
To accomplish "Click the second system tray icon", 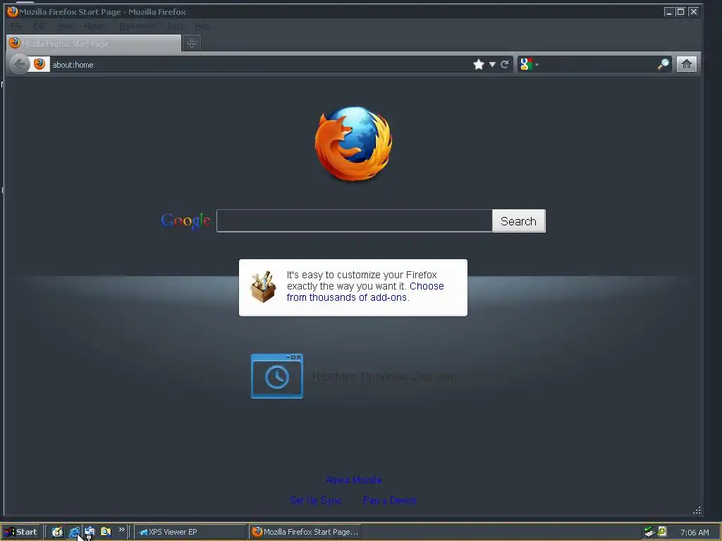I will [661, 531].
